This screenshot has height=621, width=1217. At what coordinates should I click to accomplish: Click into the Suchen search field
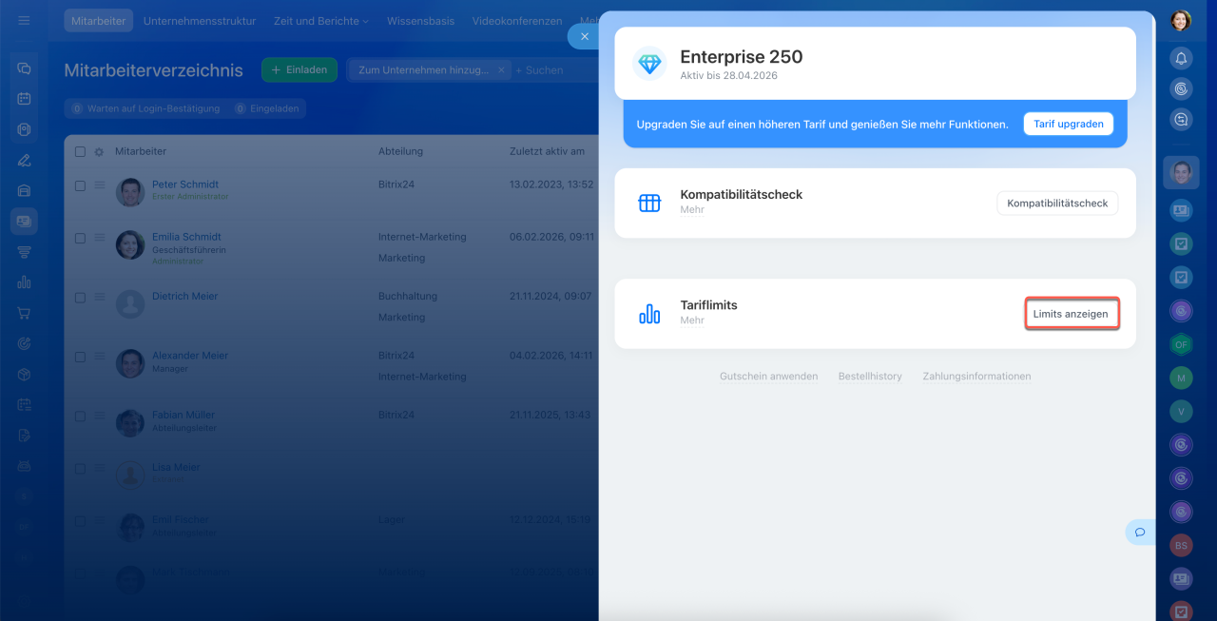[x=551, y=69]
